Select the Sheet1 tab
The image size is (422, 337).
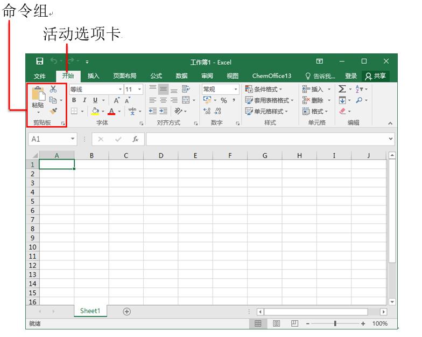pos(90,311)
